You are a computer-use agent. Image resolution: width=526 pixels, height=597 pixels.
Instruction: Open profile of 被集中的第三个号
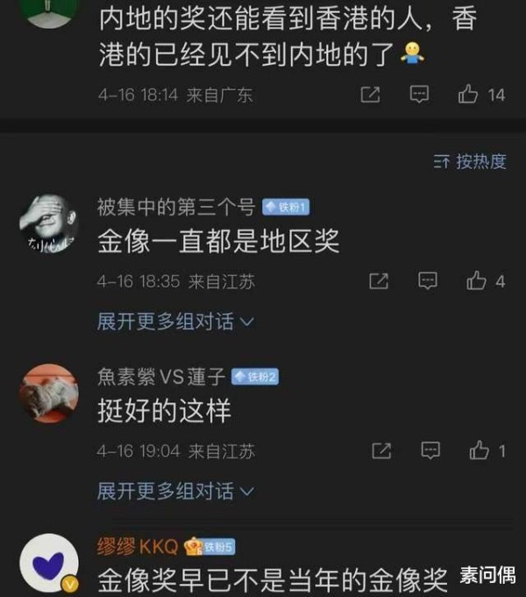point(175,208)
